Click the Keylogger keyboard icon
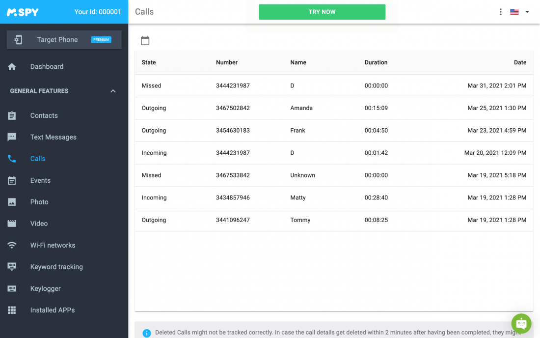 [x=12, y=288]
